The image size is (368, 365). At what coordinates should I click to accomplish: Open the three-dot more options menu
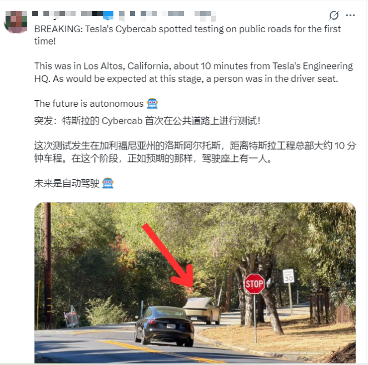point(350,15)
